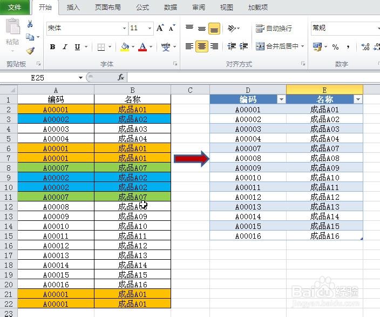380x317 pixels.
Task: Toggle center horizontal alignment
Action: point(202,46)
